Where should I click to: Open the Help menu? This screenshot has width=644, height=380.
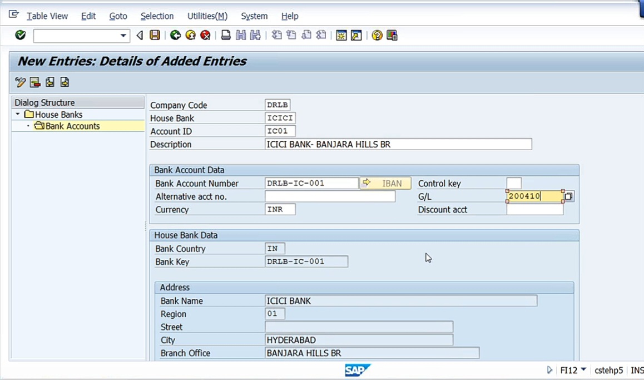point(290,16)
